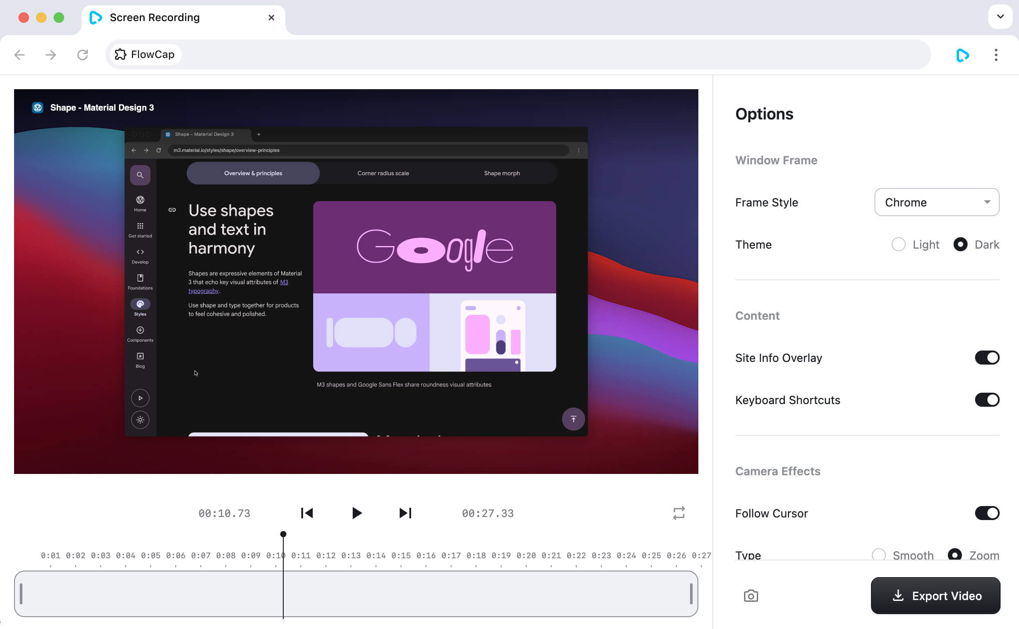Click the Window Frame section heading

point(776,160)
